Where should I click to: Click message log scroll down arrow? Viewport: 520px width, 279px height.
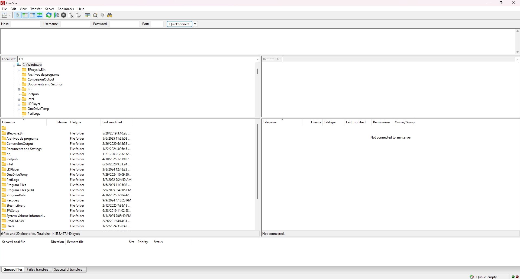click(518, 52)
